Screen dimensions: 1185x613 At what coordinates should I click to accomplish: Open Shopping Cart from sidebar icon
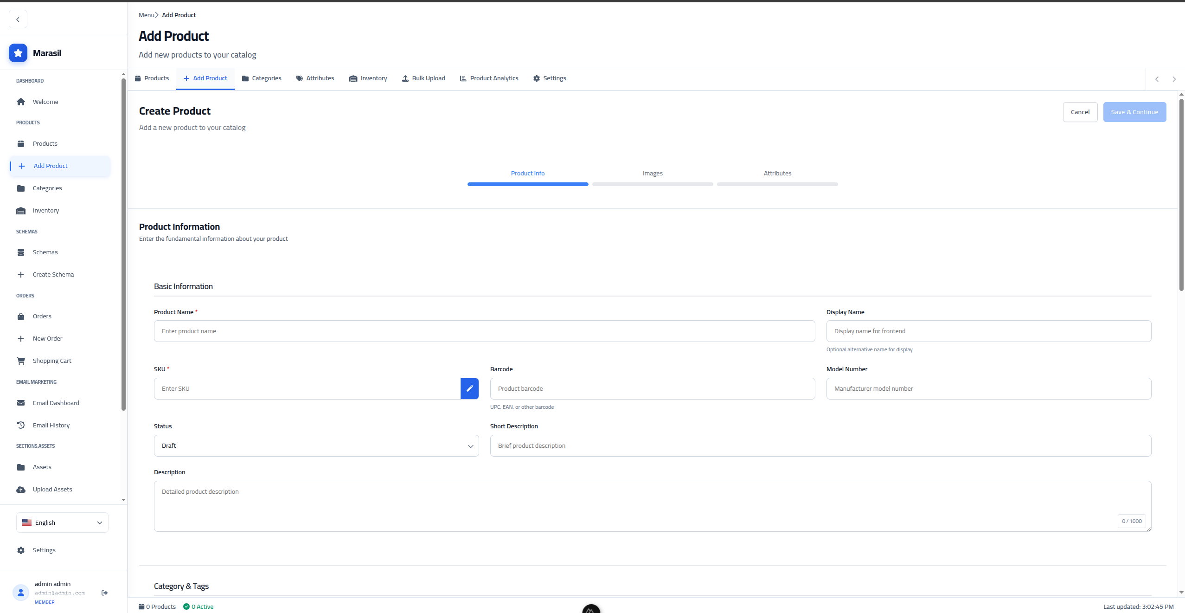(21, 361)
